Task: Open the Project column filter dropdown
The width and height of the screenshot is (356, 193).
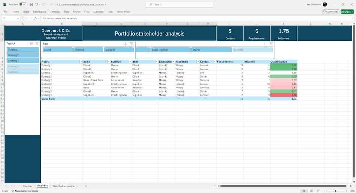Action: pyautogui.click(x=81, y=62)
